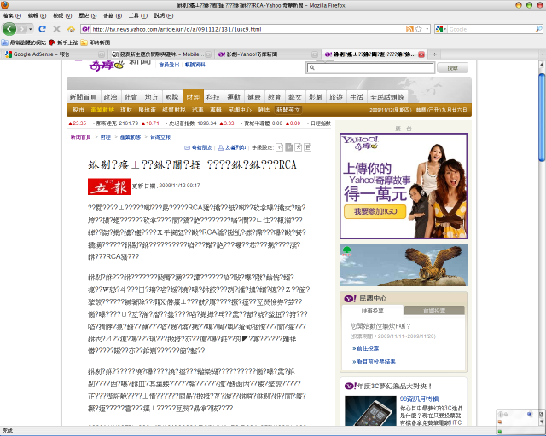Viewport: 546px width, 436px height.
Task: Click the URL address field
Action: (x=248, y=29)
